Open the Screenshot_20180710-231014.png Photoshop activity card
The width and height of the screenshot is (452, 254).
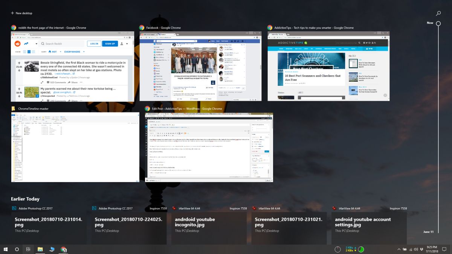point(49,228)
